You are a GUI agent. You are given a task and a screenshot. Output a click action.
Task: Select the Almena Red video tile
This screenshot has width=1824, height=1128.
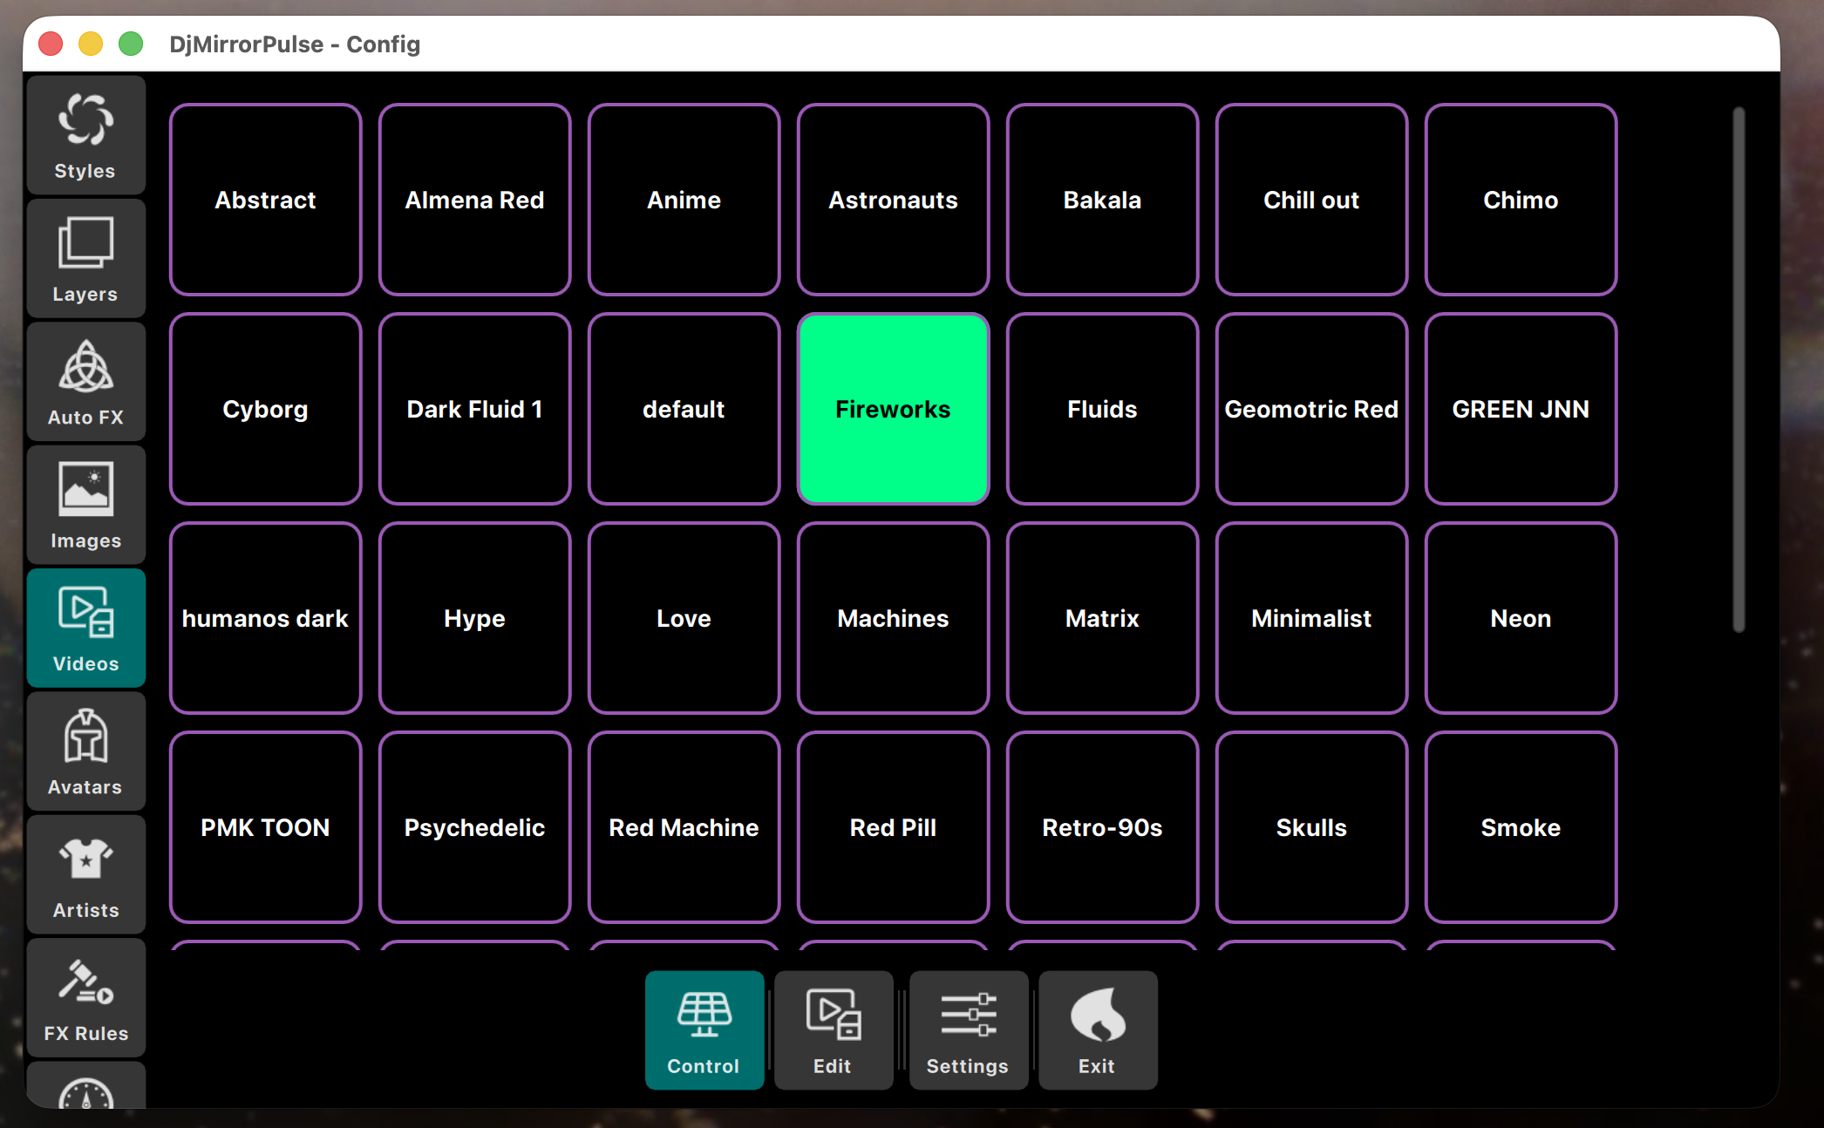475,200
